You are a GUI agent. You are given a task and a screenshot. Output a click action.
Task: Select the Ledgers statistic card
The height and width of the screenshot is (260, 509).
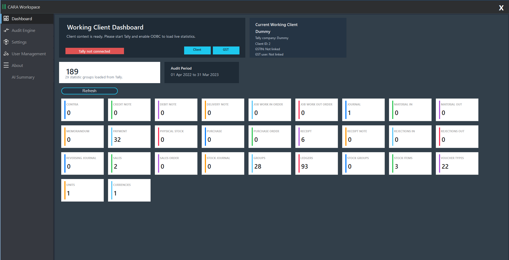[x=316, y=163]
